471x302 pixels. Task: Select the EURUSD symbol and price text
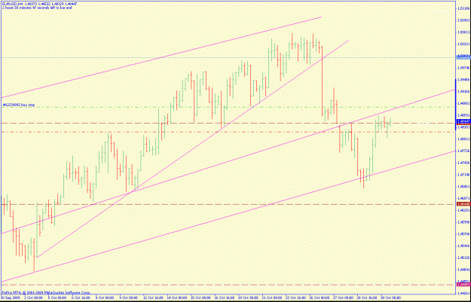pos(41,5)
